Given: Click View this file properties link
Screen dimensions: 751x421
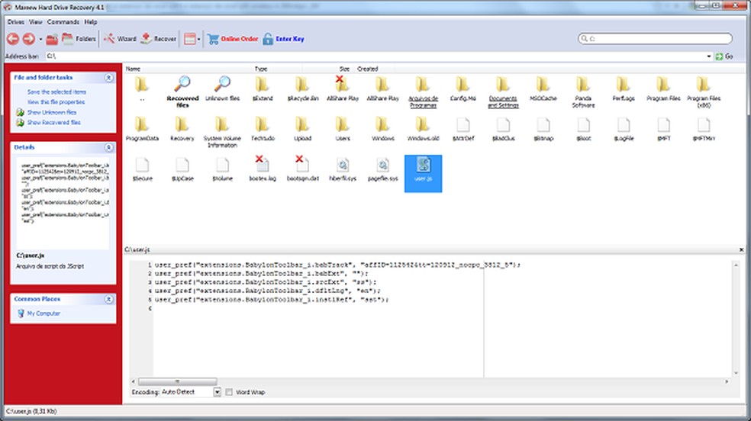Looking at the screenshot, I should [56, 102].
